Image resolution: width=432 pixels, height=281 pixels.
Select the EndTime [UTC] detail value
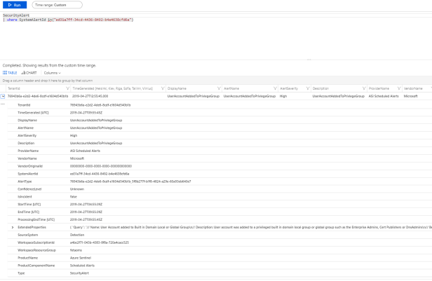point(86,212)
